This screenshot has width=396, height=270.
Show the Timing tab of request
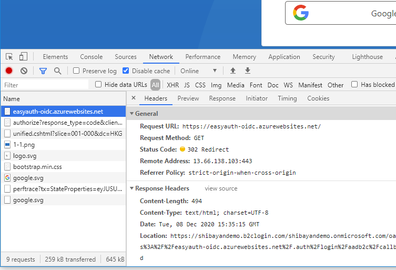point(287,98)
